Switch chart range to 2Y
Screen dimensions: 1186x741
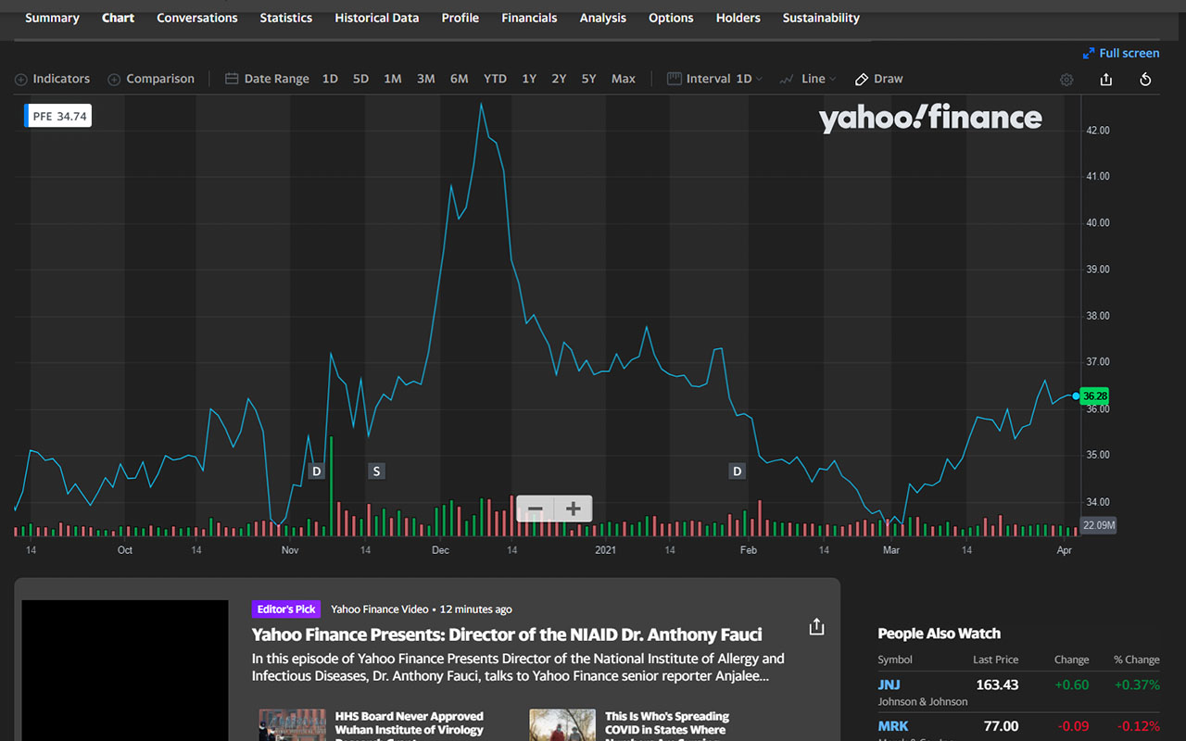pyautogui.click(x=559, y=79)
